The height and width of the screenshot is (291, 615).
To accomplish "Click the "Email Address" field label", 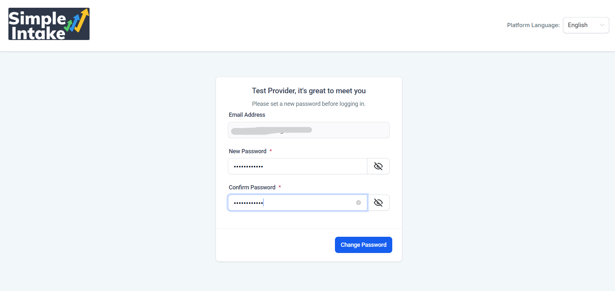I will click(247, 115).
